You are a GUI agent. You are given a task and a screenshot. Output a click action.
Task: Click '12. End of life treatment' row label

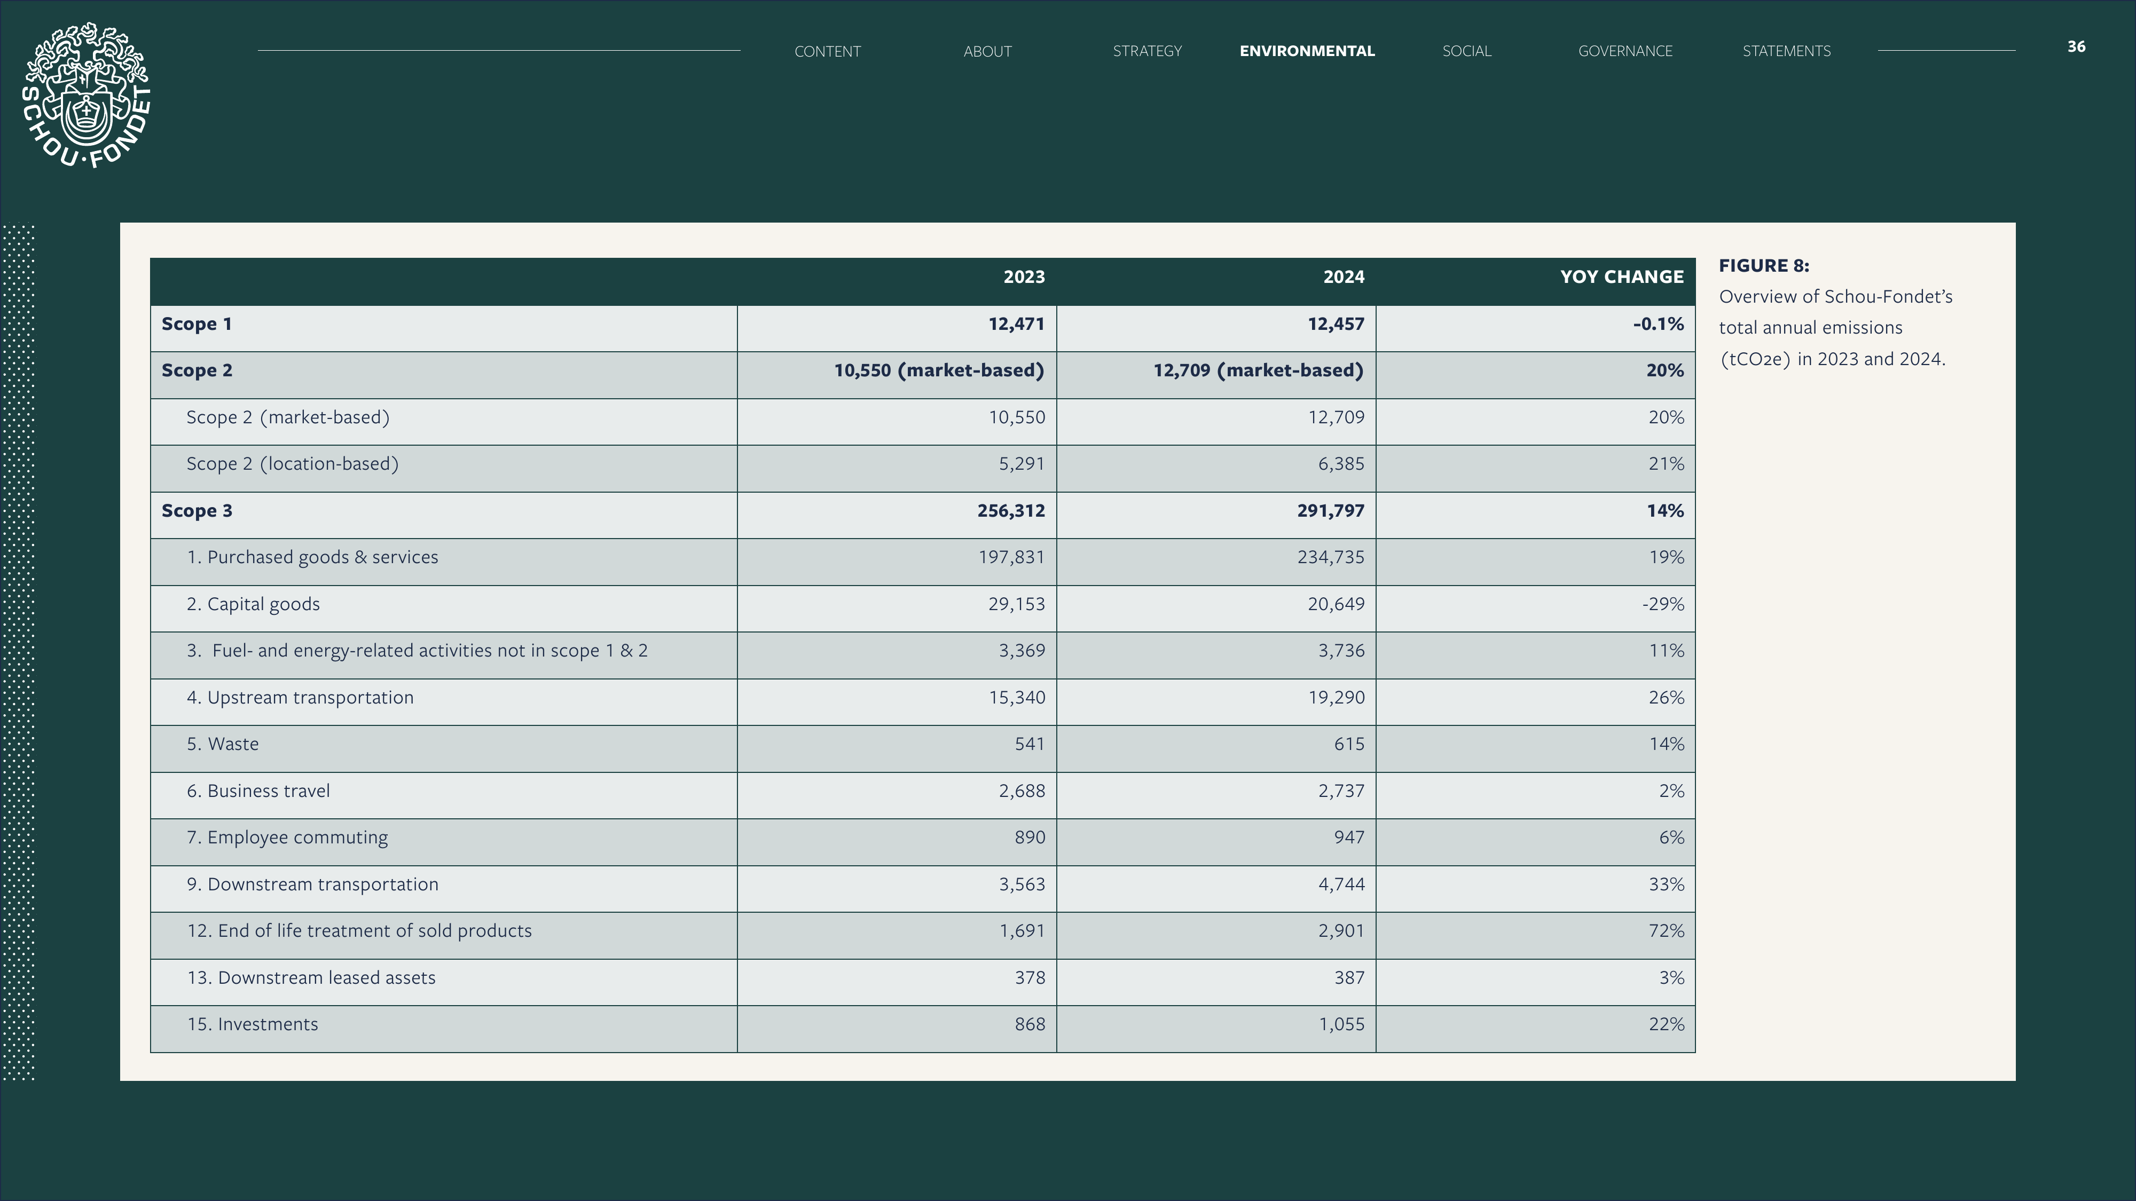pyautogui.click(x=359, y=931)
